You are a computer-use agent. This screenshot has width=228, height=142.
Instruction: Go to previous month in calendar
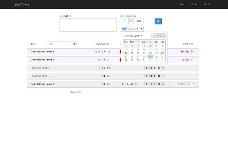[x=154, y=36]
